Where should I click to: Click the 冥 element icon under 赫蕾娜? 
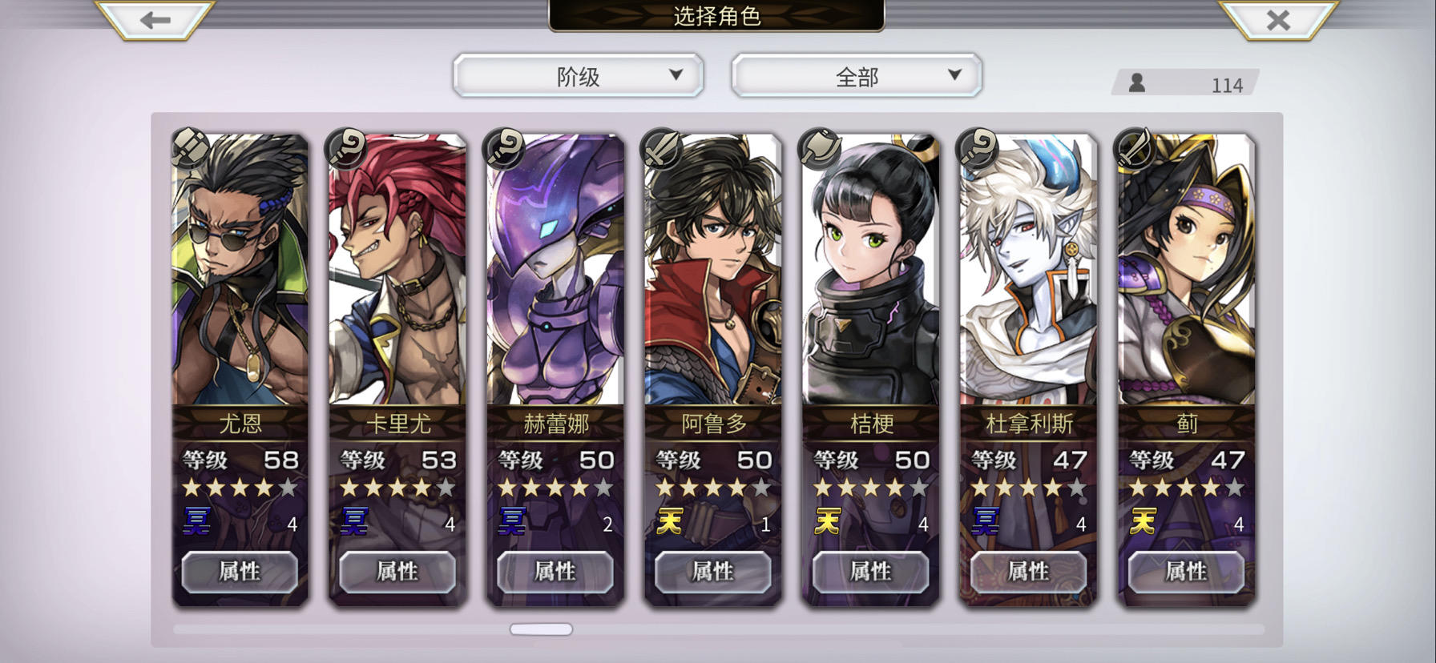click(512, 521)
